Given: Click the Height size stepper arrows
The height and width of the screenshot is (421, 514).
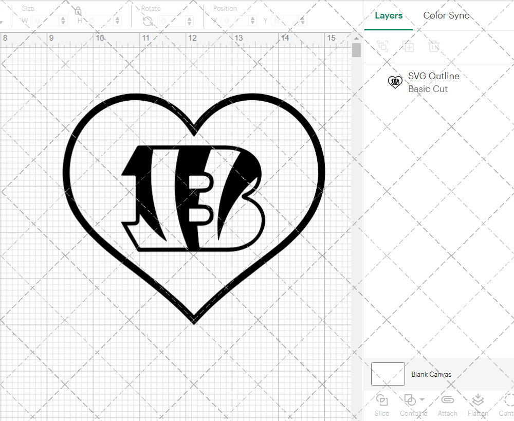Looking at the screenshot, I should point(118,21).
